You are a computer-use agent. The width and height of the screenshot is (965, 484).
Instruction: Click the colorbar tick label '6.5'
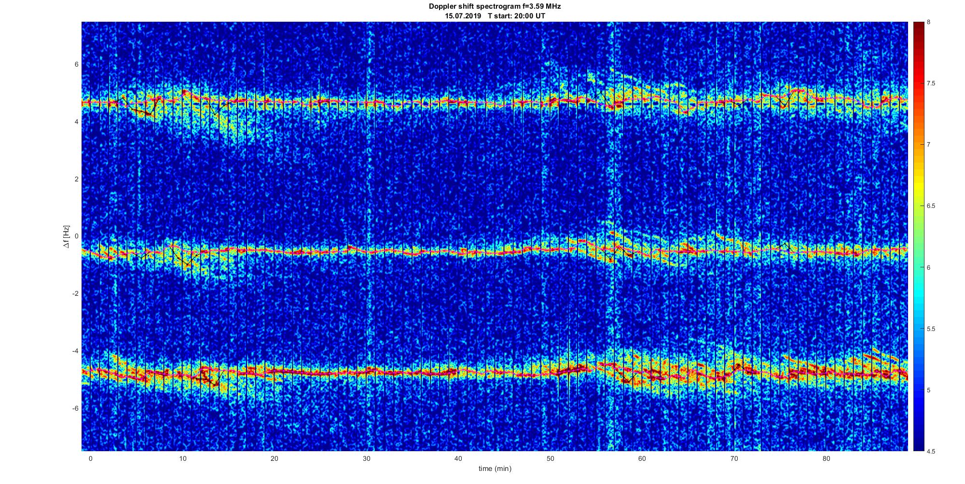point(931,206)
